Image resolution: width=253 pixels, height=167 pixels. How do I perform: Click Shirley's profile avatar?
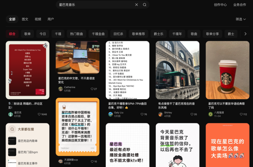(160, 114)
